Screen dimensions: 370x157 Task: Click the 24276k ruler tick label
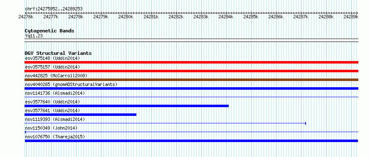tap(26, 17)
